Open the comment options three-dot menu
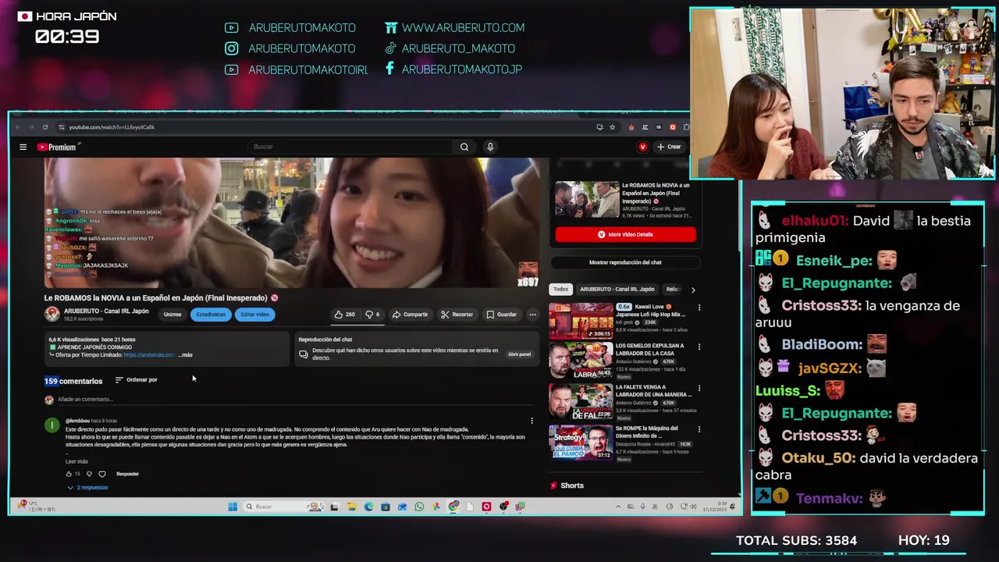The height and width of the screenshot is (562, 999). tap(531, 421)
